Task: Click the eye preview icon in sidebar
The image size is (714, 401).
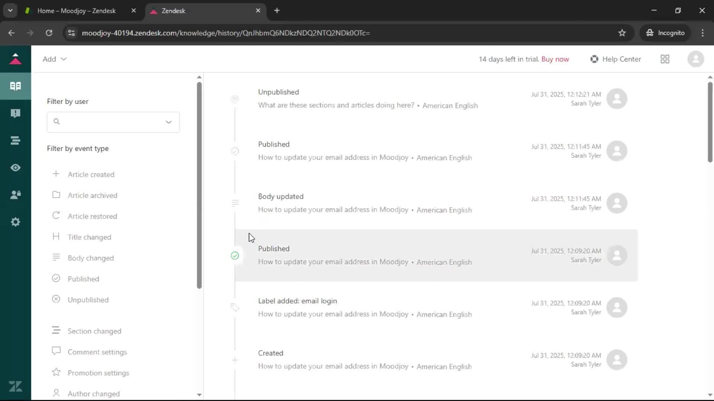Action: coord(15,167)
